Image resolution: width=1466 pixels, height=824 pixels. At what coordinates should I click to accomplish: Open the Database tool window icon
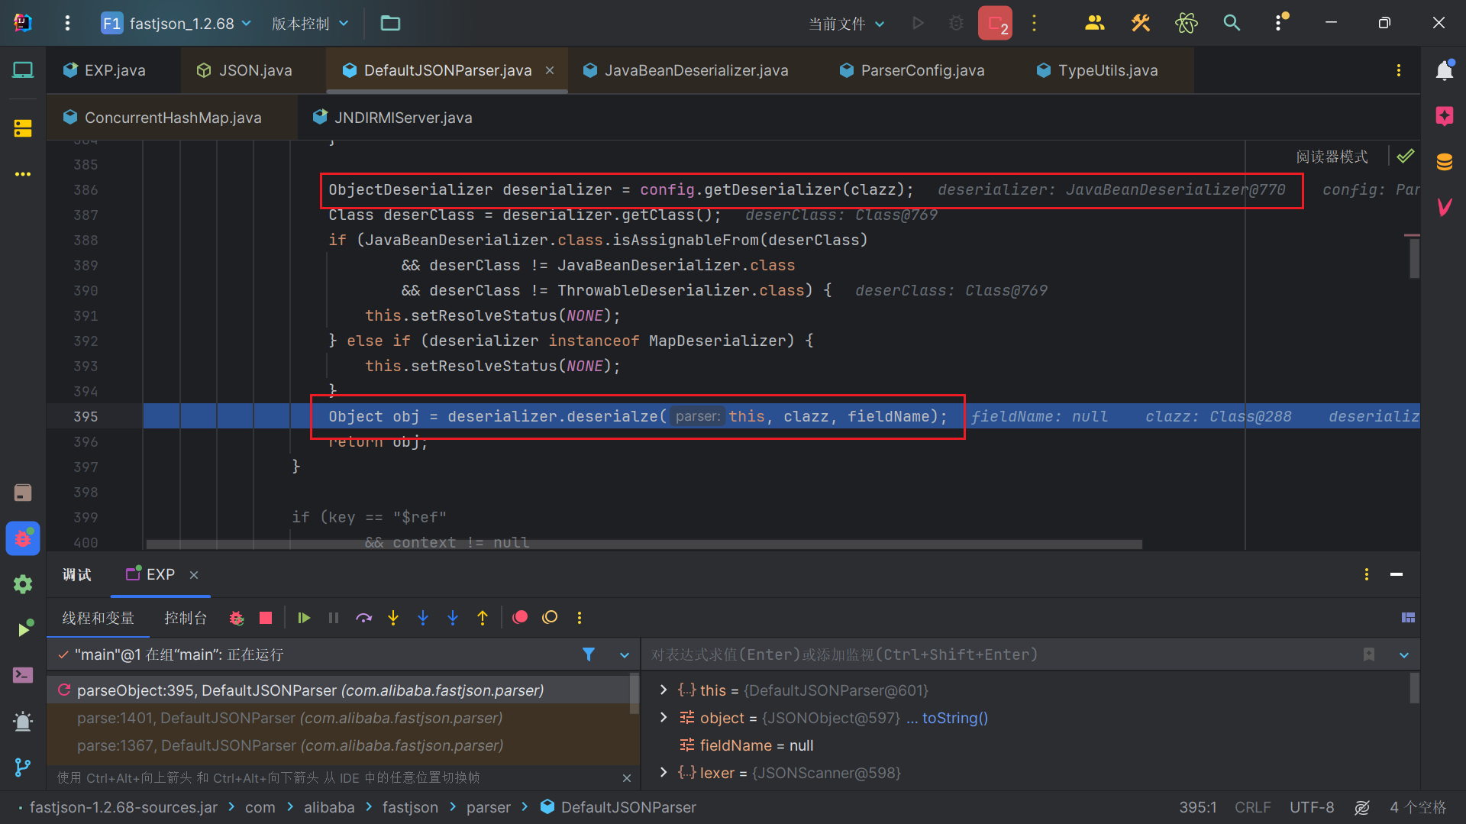(1444, 162)
